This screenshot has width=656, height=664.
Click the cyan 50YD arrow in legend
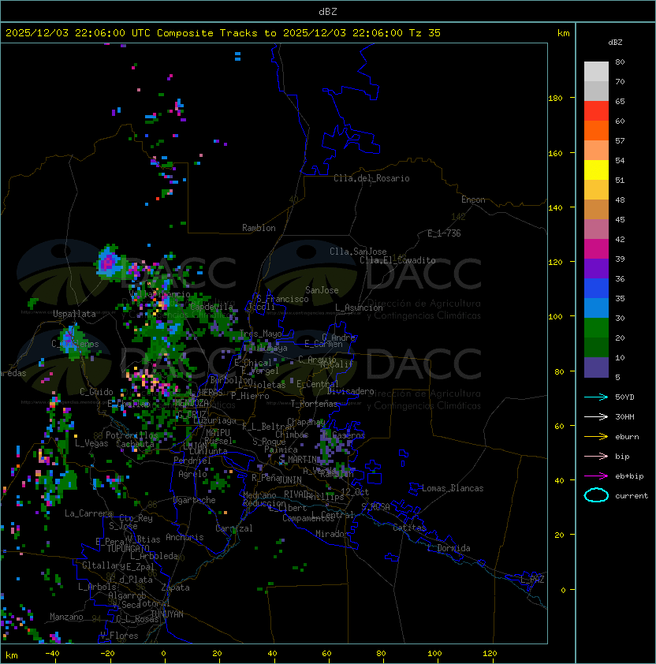(x=596, y=397)
